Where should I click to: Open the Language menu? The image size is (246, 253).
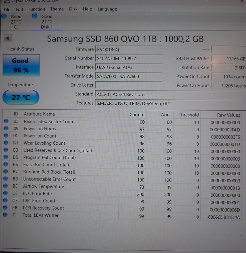pyautogui.click(x=107, y=9)
